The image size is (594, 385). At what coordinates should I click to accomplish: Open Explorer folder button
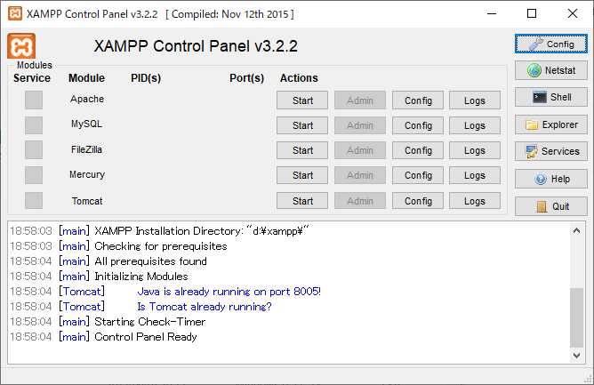click(550, 125)
